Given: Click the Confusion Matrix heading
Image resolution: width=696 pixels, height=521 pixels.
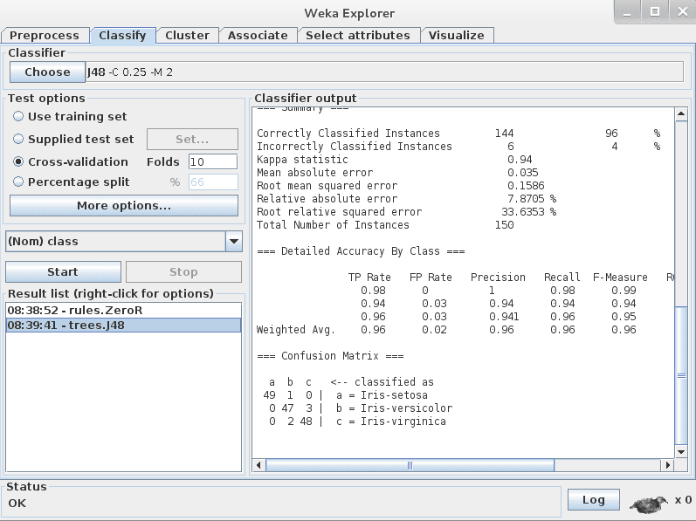Looking at the screenshot, I should click(330, 355).
